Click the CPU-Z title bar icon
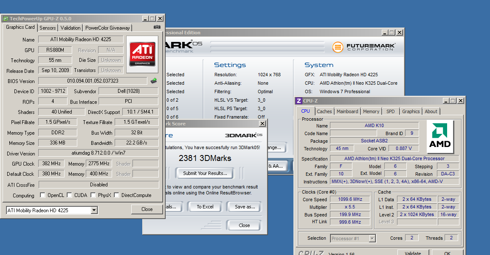This screenshot has width=490, height=255. coord(299,101)
